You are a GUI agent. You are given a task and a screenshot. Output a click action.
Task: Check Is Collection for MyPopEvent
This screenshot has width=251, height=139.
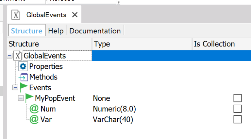237,98
